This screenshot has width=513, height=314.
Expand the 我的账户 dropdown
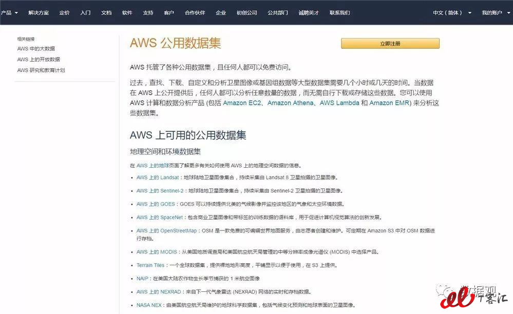pyautogui.click(x=496, y=13)
